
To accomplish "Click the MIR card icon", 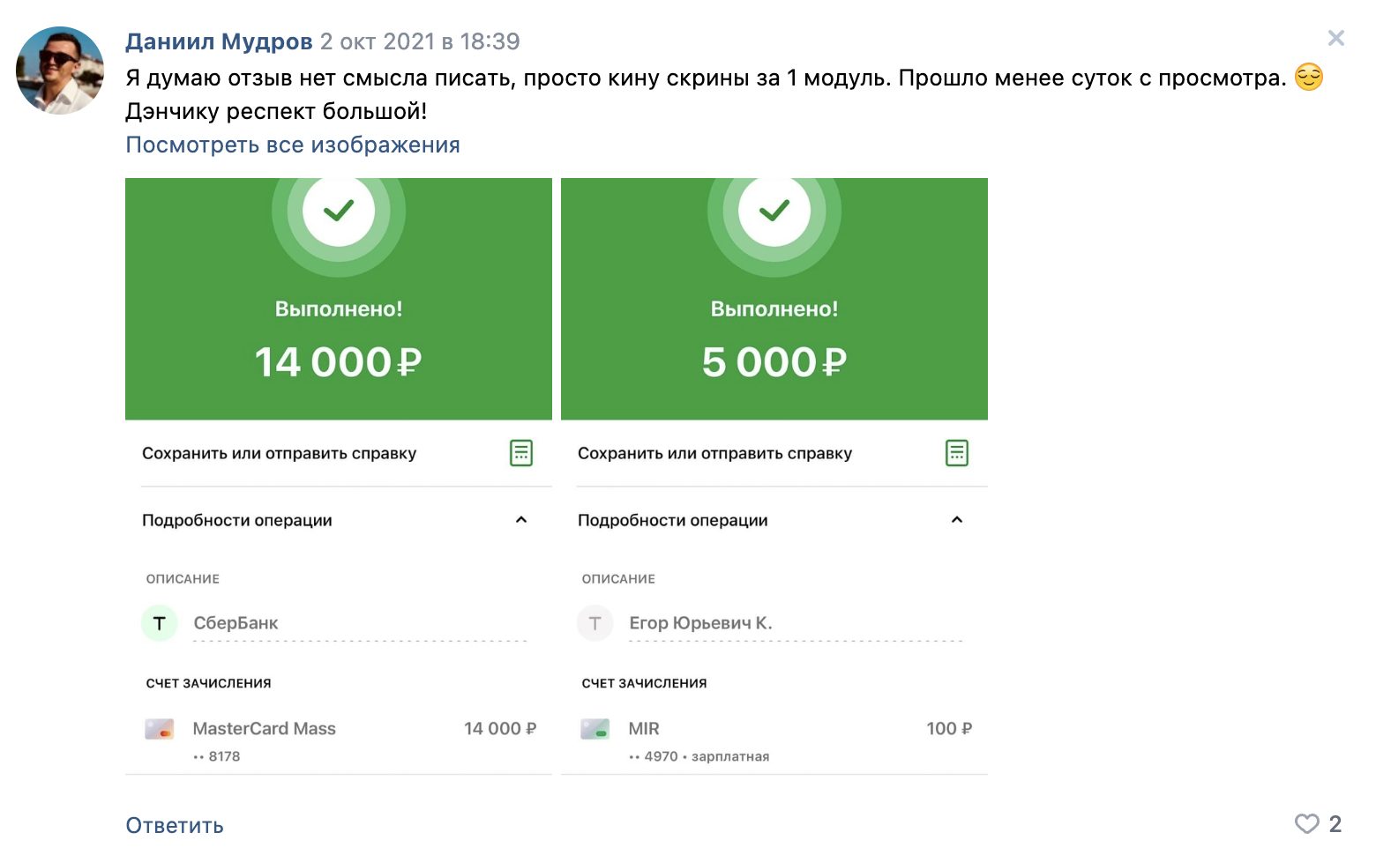I will tap(595, 729).
